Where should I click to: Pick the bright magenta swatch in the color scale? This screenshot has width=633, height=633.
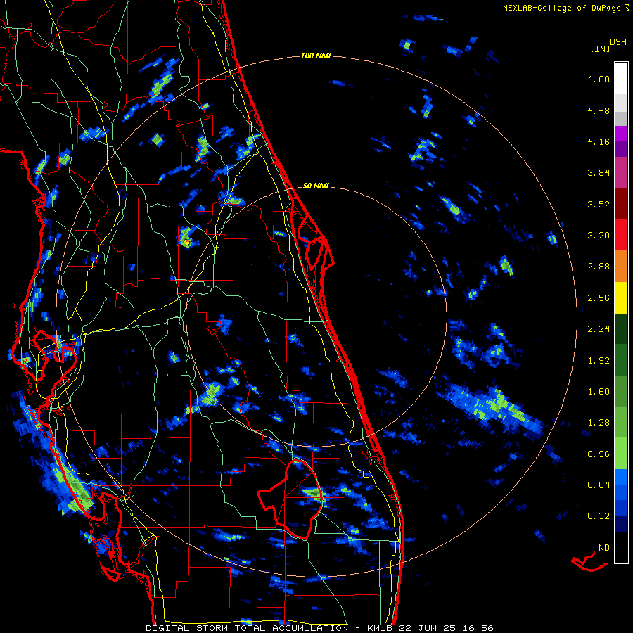click(x=621, y=134)
